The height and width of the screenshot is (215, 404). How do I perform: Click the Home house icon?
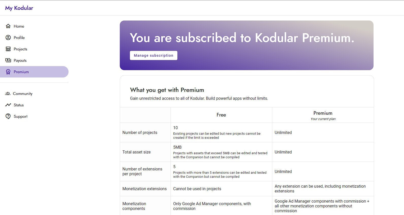(x=8, y=26)
